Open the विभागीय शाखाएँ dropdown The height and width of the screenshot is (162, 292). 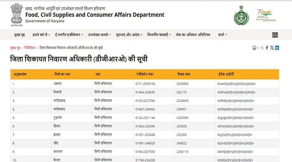coord(159,35)
